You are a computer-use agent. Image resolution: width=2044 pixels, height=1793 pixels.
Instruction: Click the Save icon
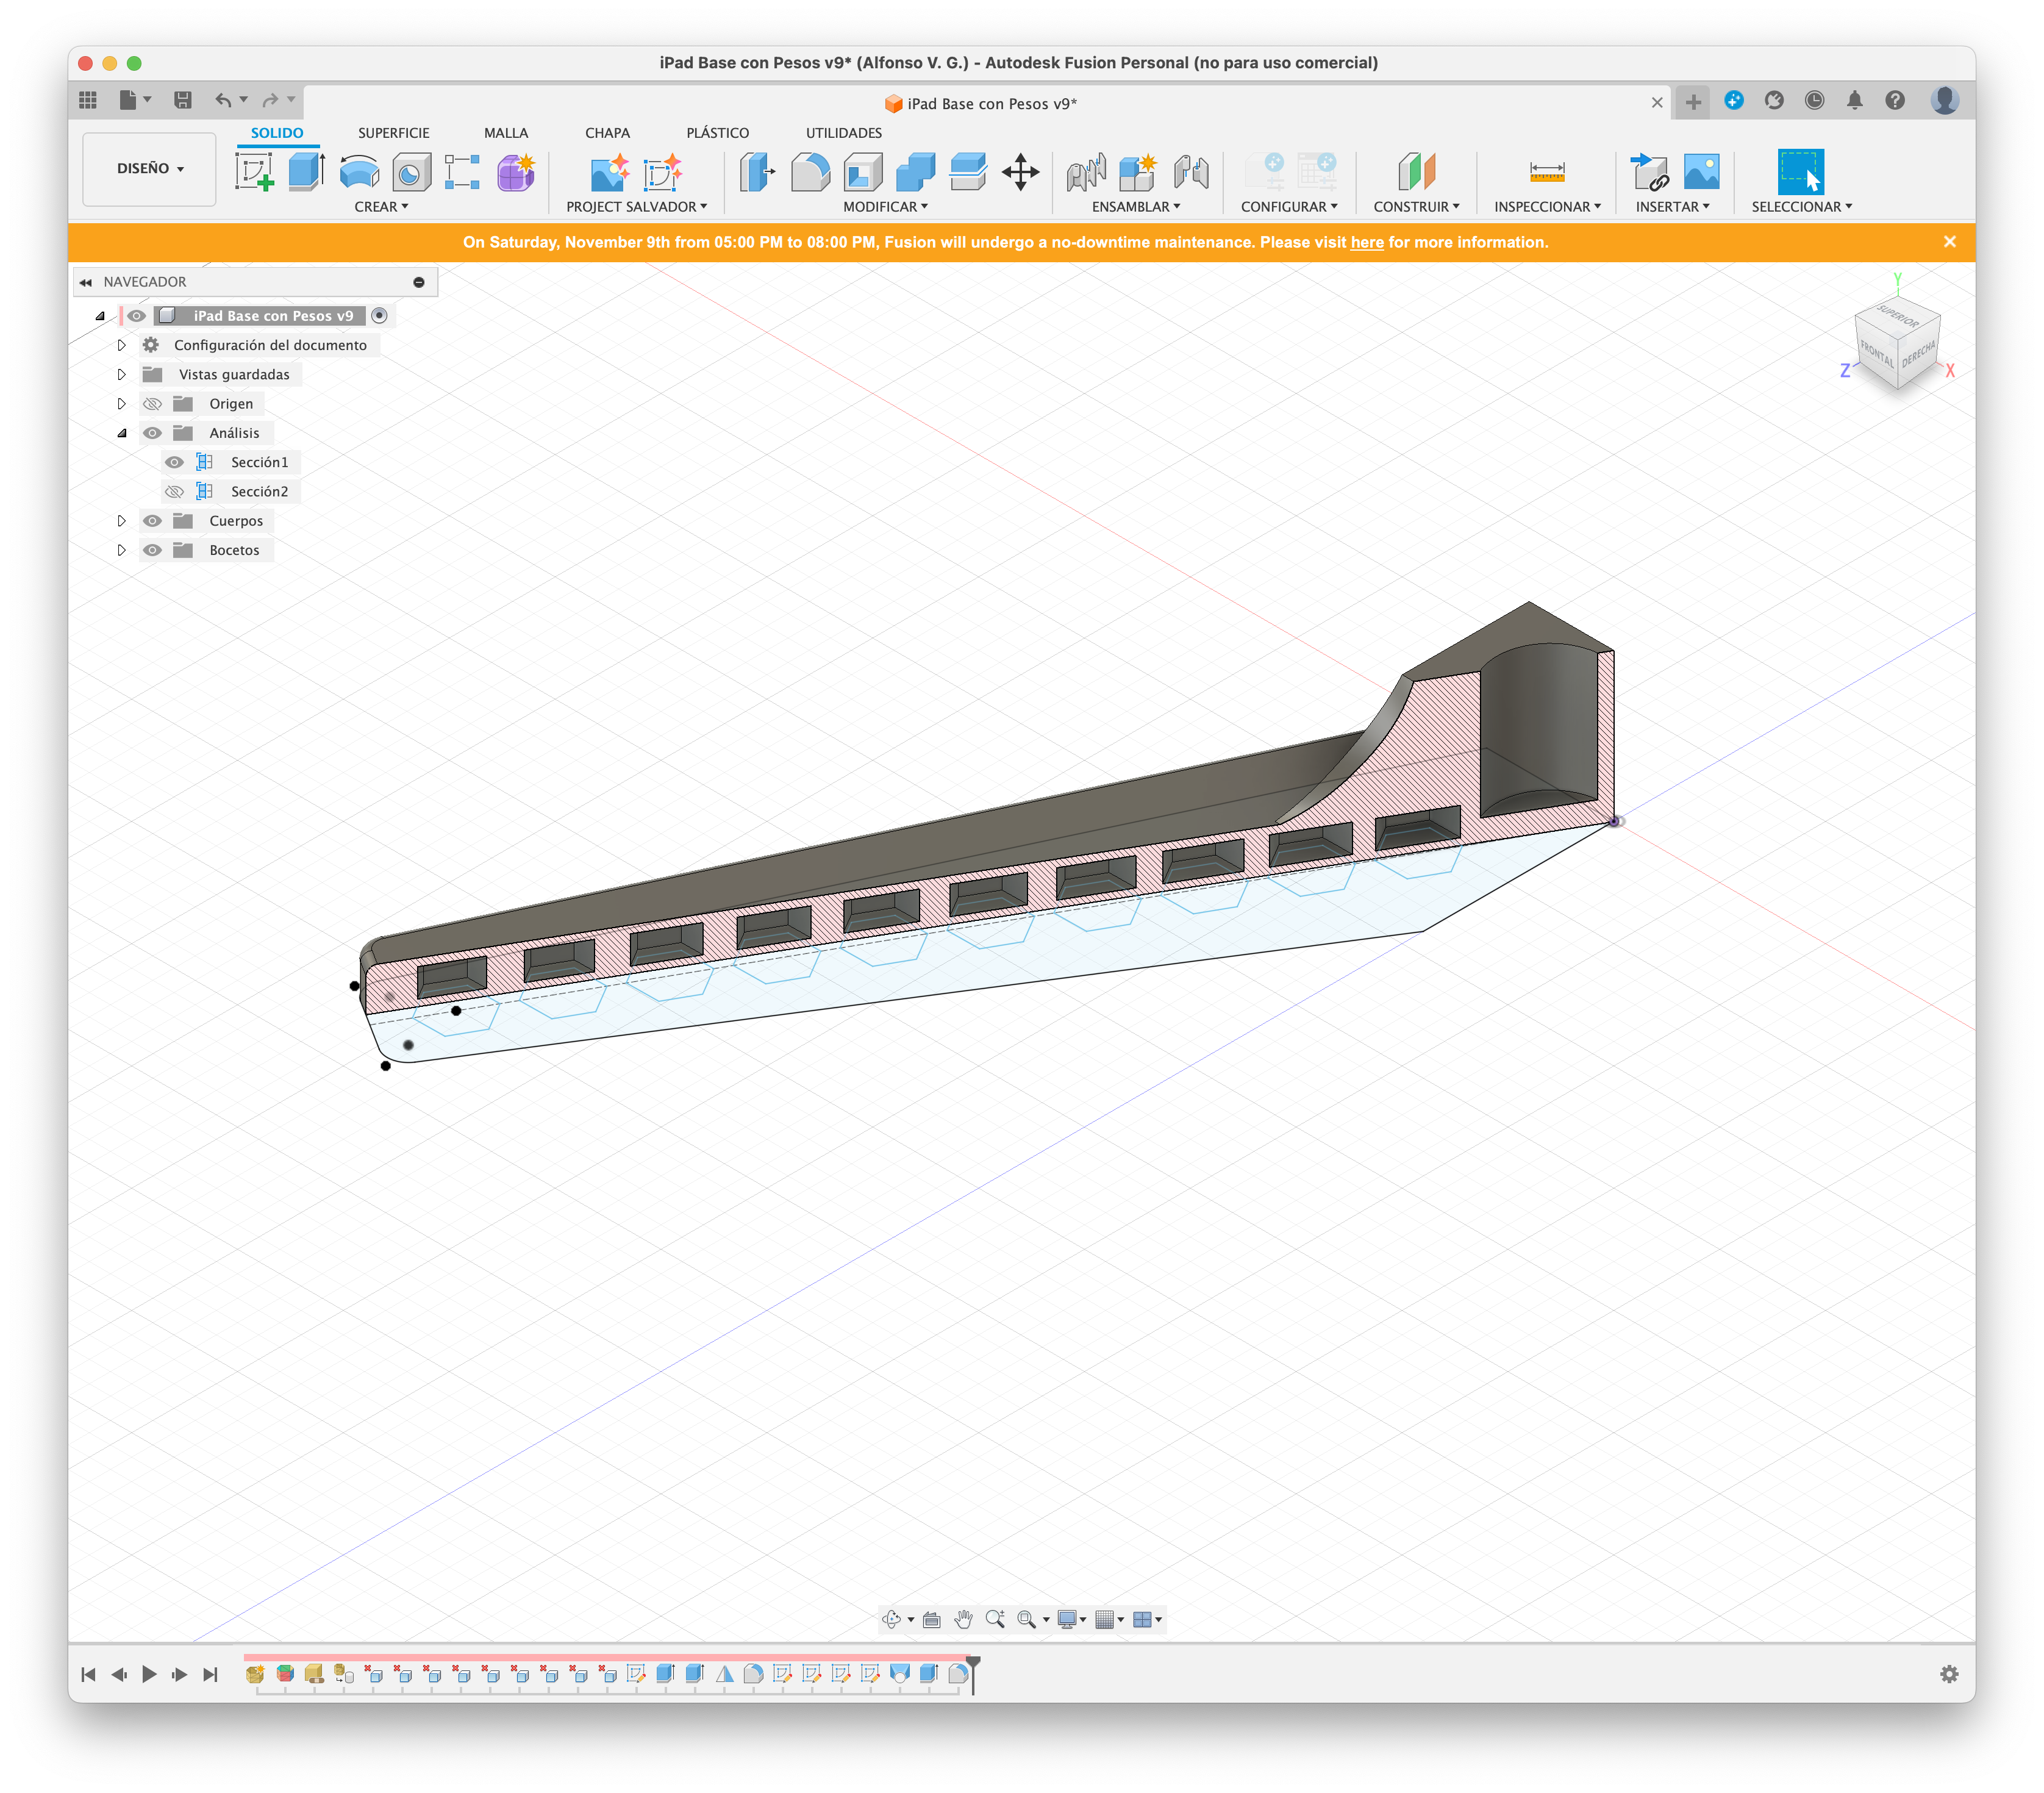pyautogui.click(x=183, y=100)
